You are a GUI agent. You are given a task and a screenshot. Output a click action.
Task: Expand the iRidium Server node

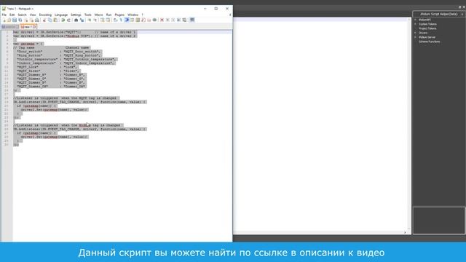point(416,37)
